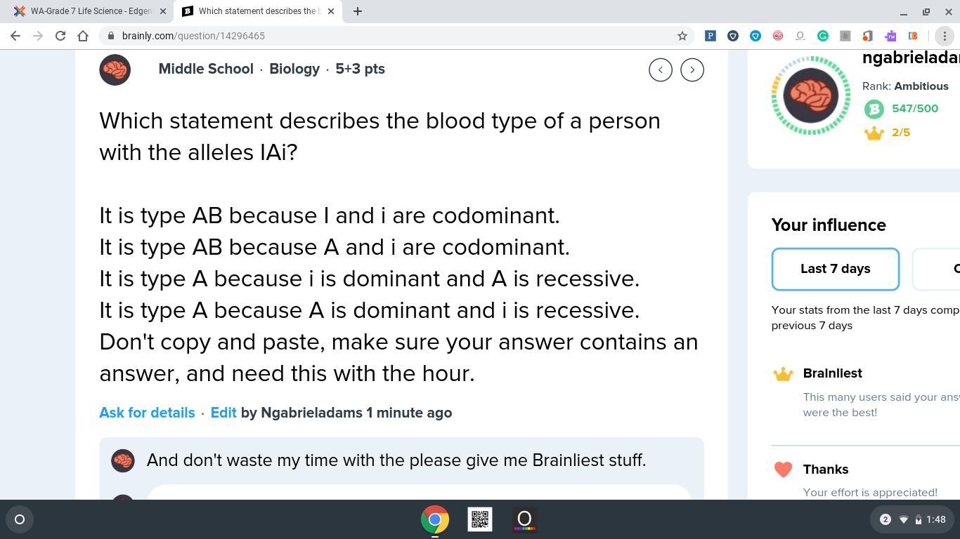Open the Biology subject link
This screenshot has height=539, width=960.
click(294, 69)
